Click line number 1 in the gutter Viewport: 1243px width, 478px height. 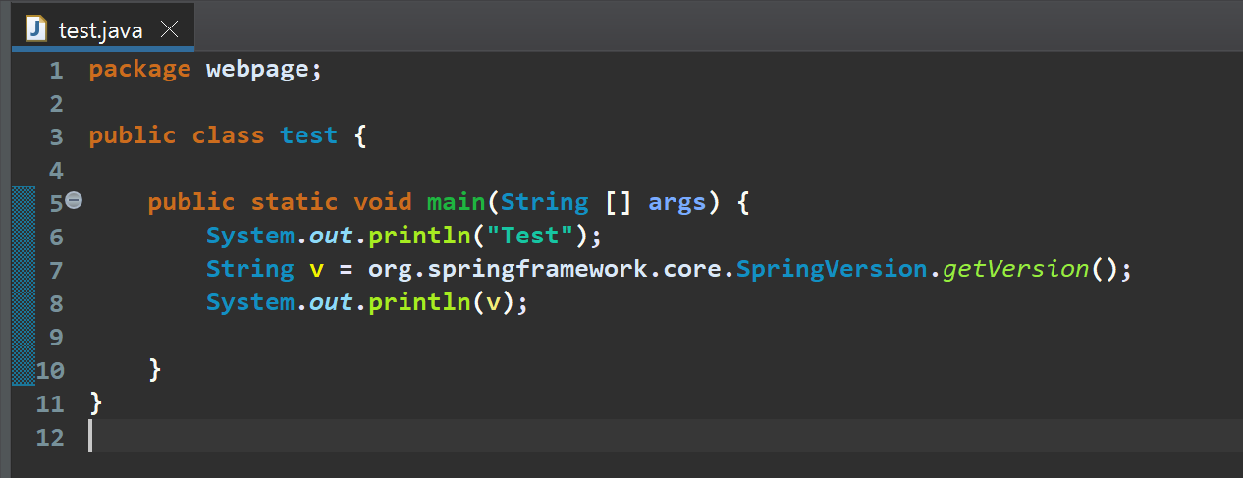(55, 71)
